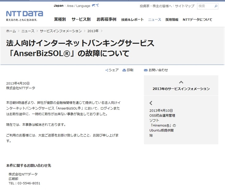The width and height of the screenshot is (225, 191).
Task: Click the 印刷 print link
Action: [130, 70]
